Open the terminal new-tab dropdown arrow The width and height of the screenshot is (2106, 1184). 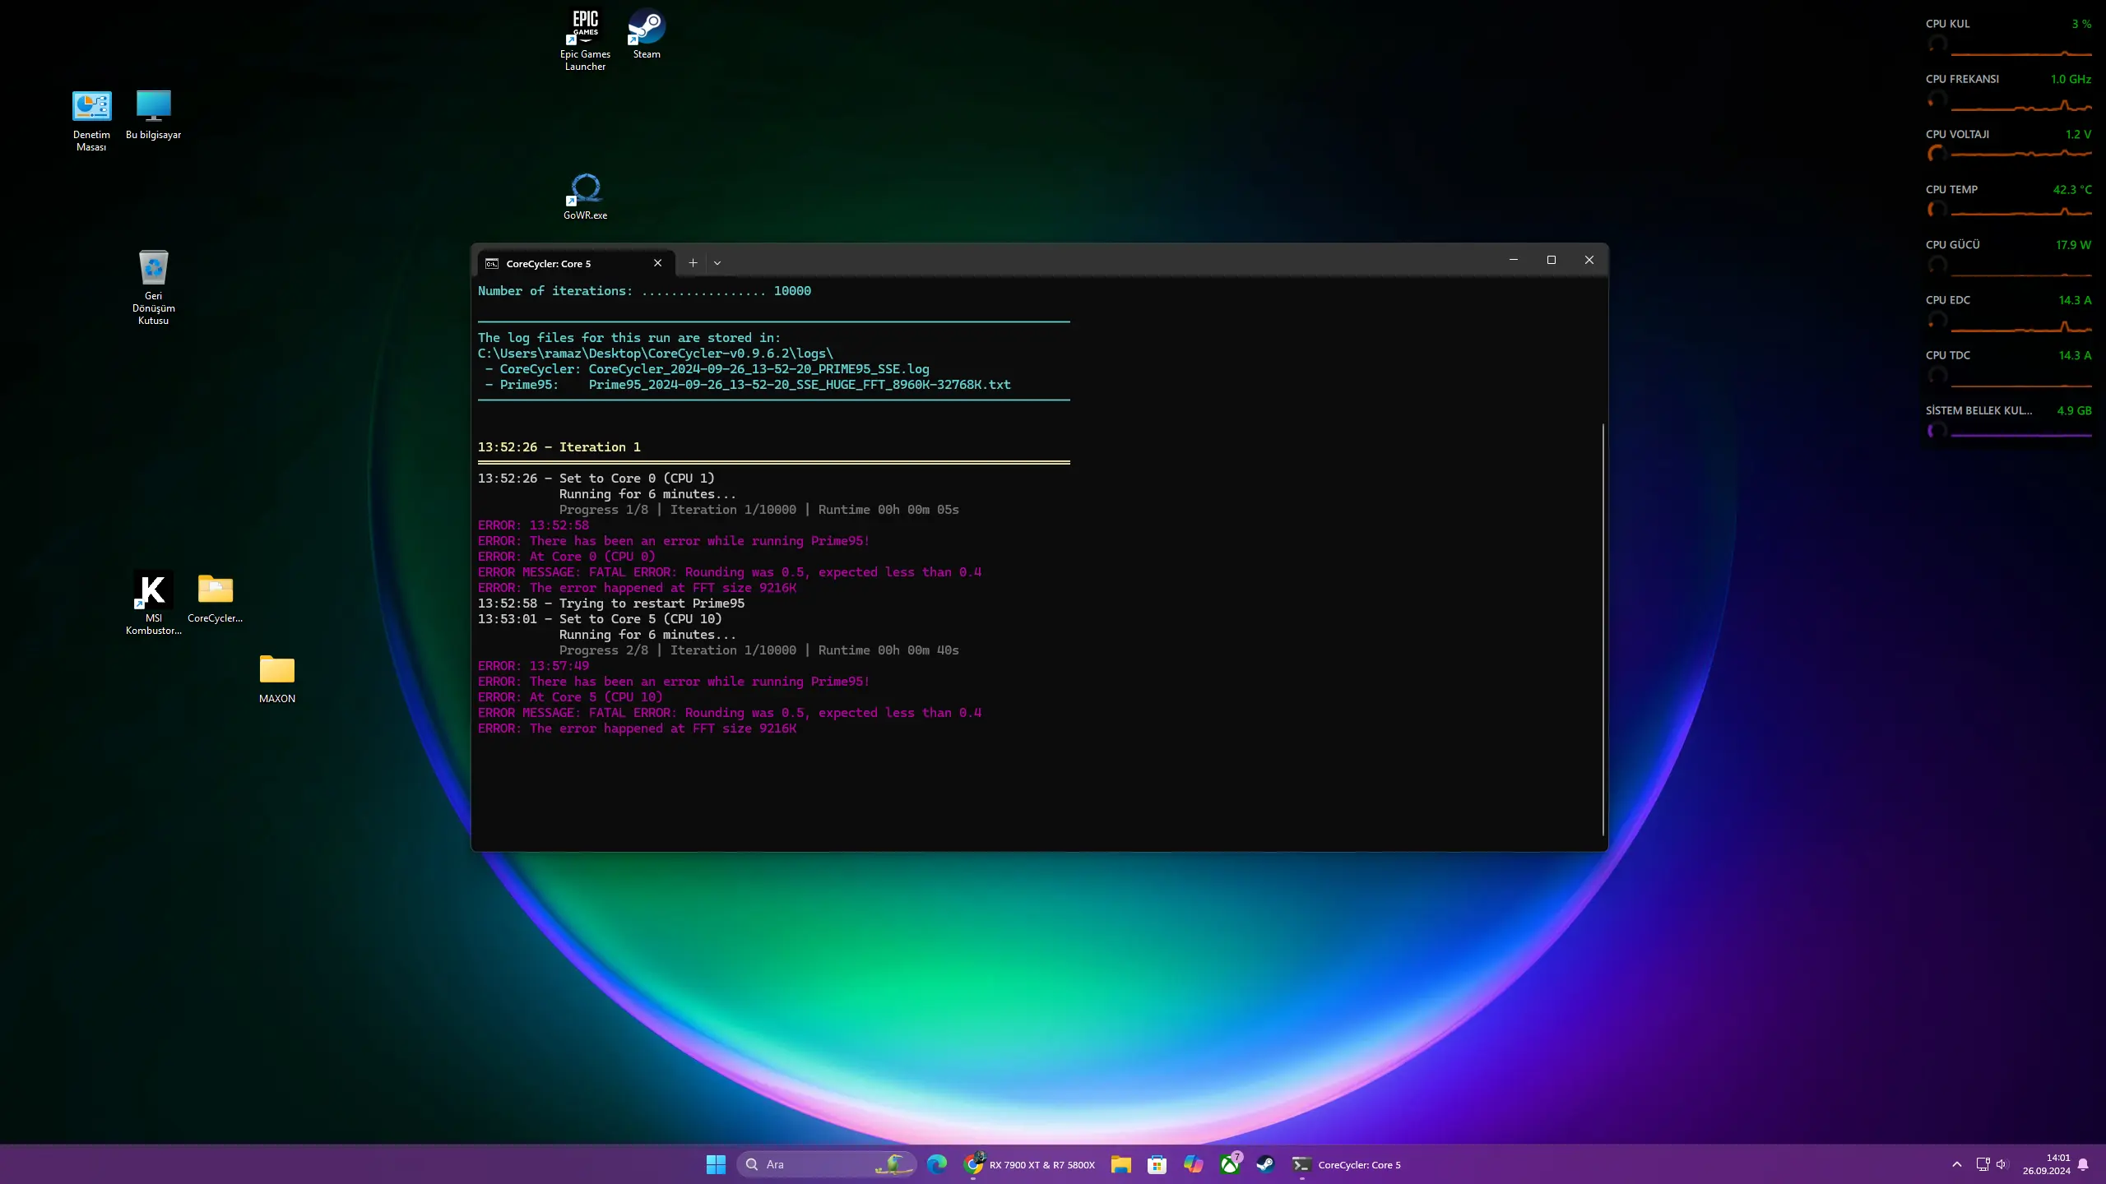pyautogui.click(x=717, y=263)
